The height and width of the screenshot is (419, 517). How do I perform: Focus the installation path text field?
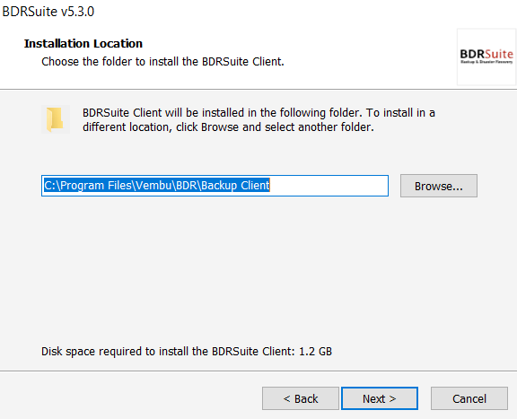[215, 186]
